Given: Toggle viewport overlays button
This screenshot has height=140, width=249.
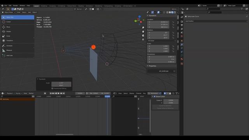Looking at the screenshot, I should coord(158,12).
